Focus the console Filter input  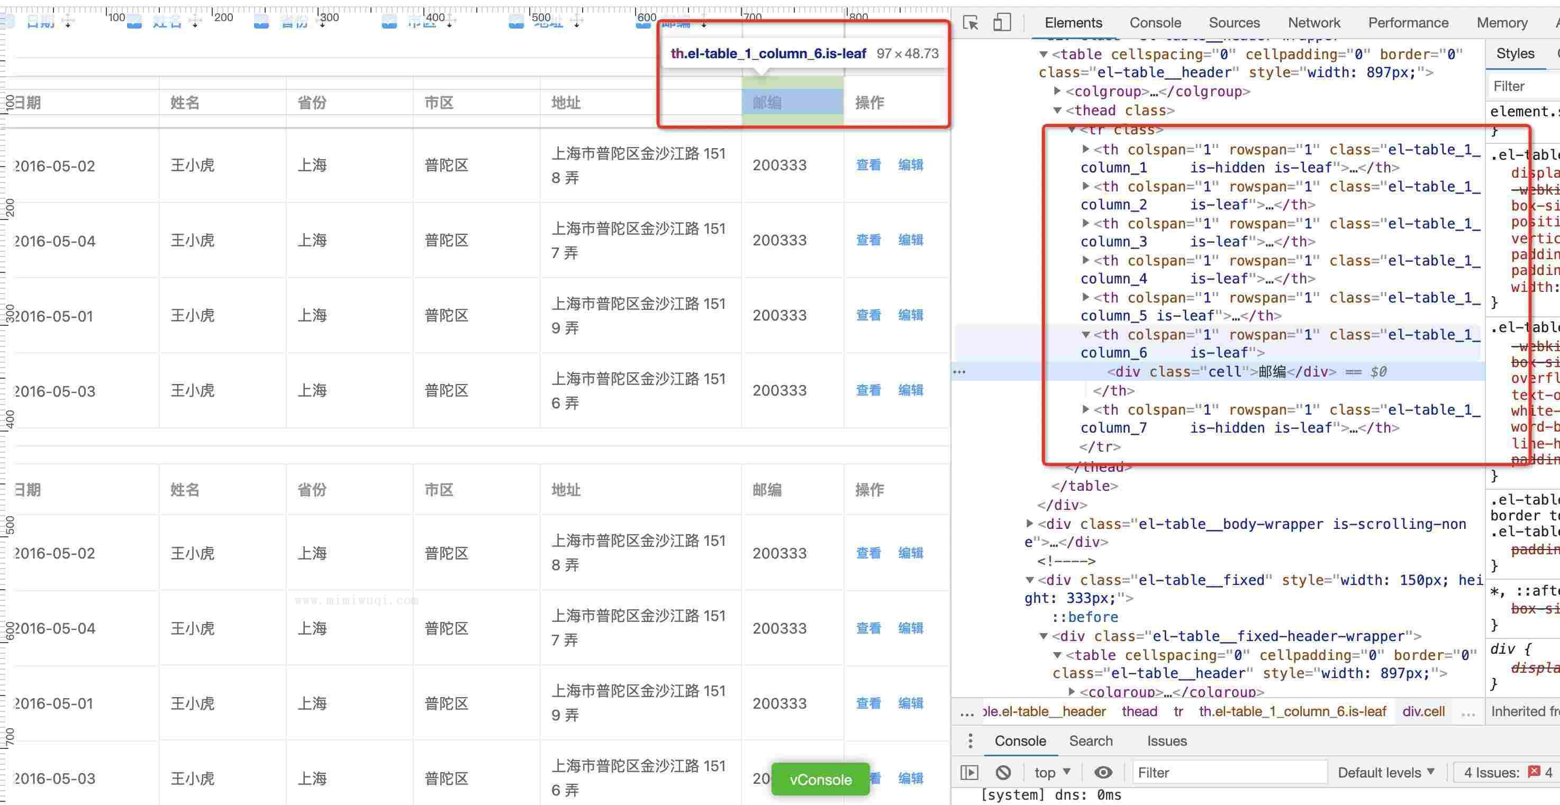(x=1229, y=772)
